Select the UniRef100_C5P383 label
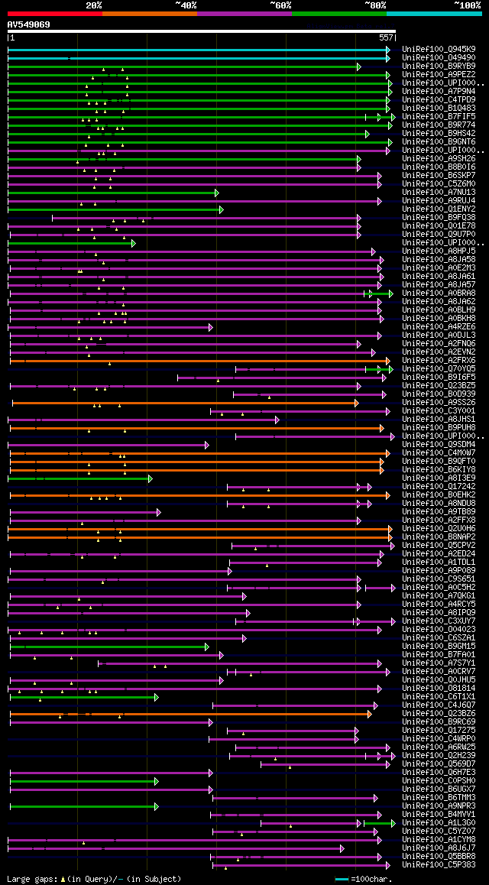Image resolution: width=489 pixels, height=885 pixels. pyautogui.click(x=439, y=865)
